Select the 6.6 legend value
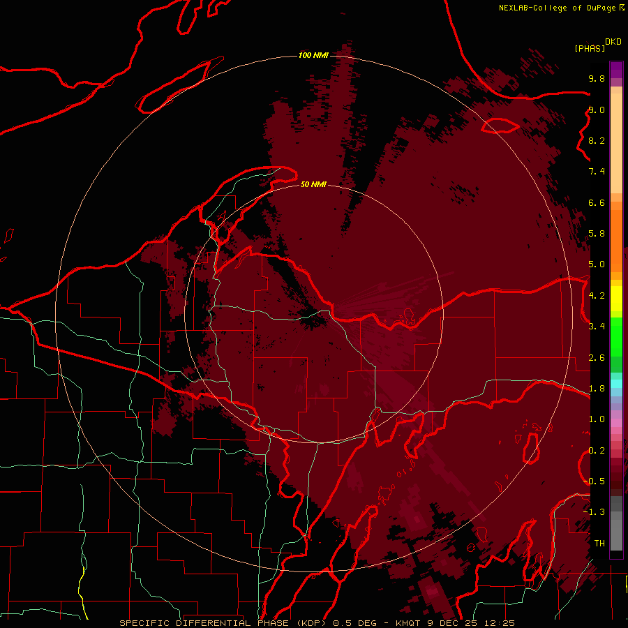This screenshot has width=628, height=628. click(x=597, y=202)
